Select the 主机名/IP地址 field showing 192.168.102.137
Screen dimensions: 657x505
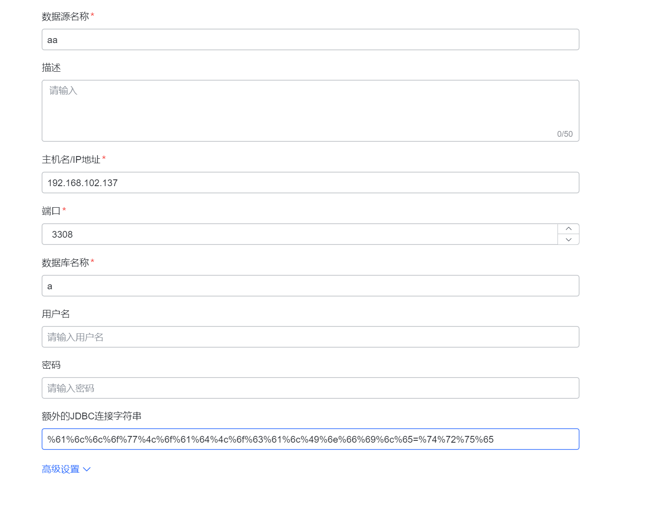311,183
